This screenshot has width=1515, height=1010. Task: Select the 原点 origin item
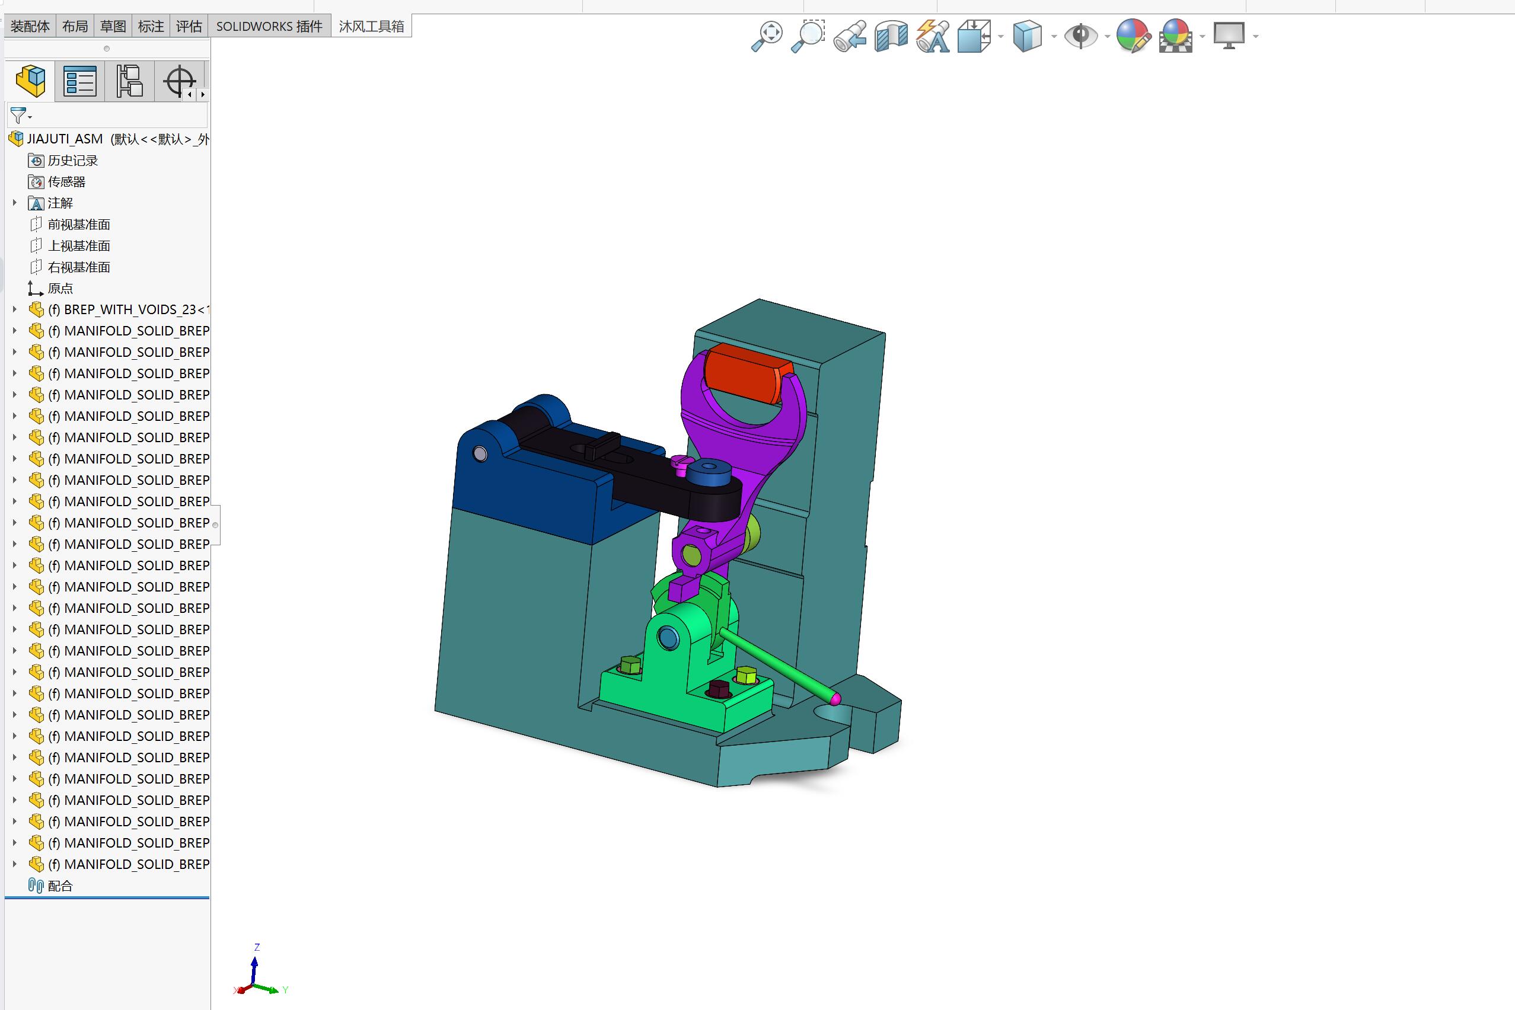(x=51, y=288)
